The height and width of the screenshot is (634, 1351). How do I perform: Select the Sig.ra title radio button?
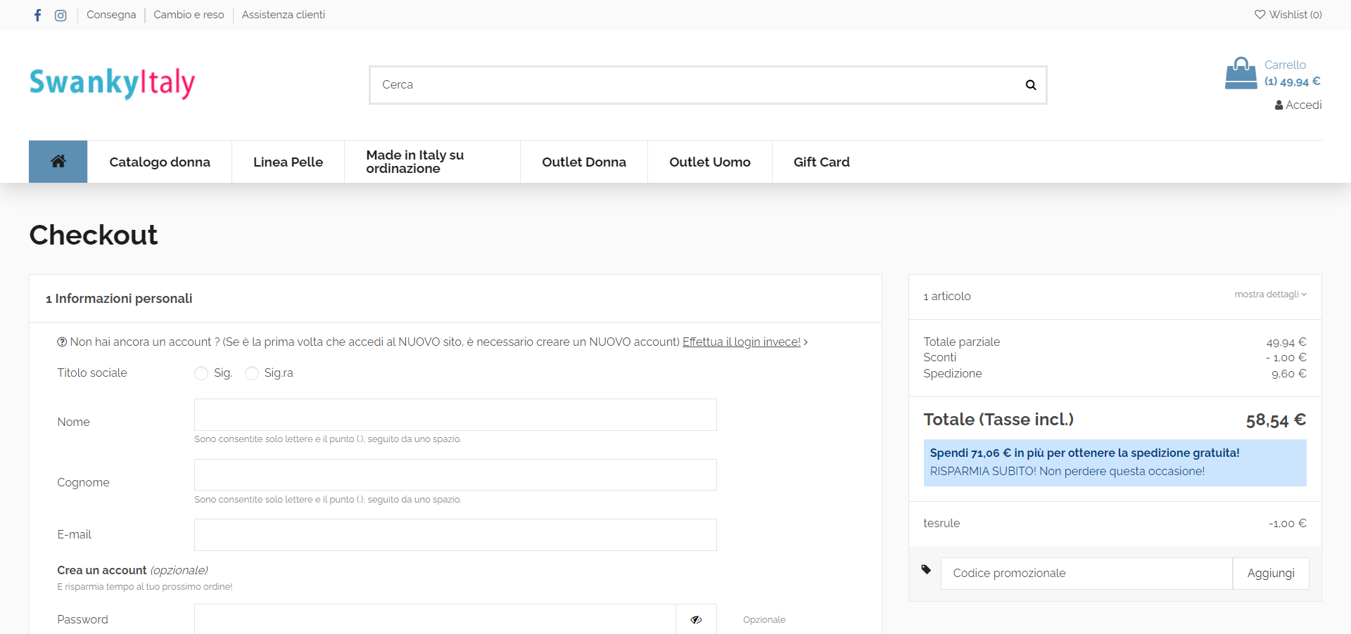pyautogui.click(x=252, y=373)
